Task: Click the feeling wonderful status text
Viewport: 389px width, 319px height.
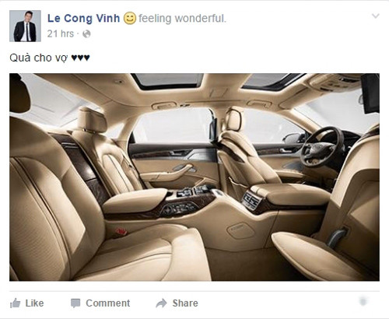Action: [x=182, y=19]
